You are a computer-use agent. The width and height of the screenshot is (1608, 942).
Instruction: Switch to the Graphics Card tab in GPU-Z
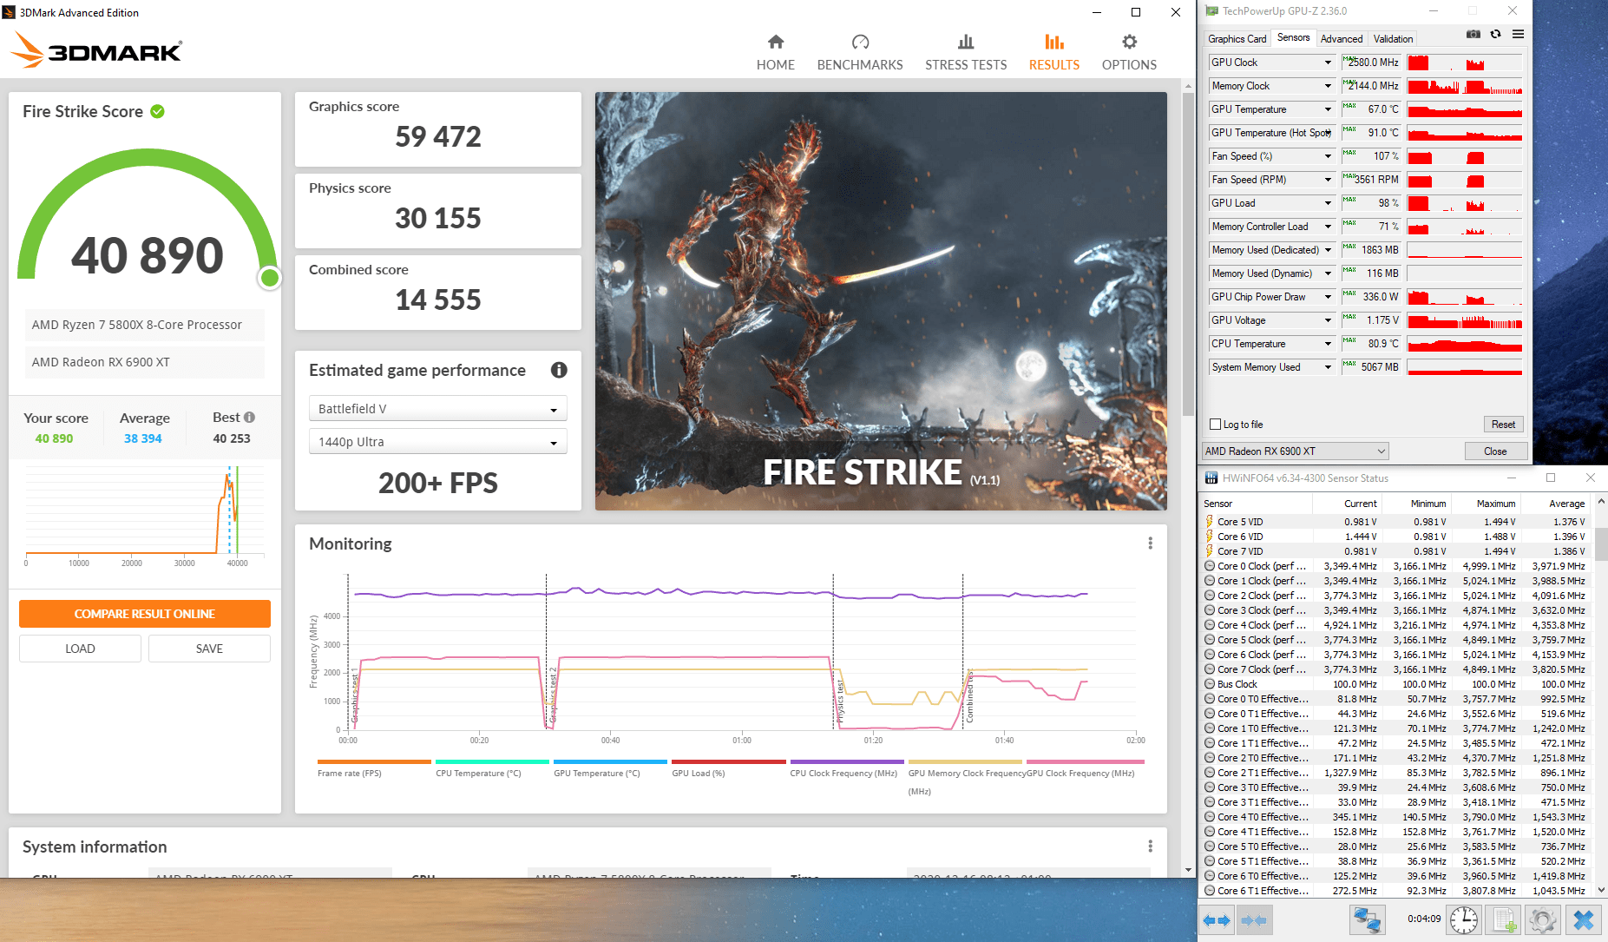[x=1237, y=39]
